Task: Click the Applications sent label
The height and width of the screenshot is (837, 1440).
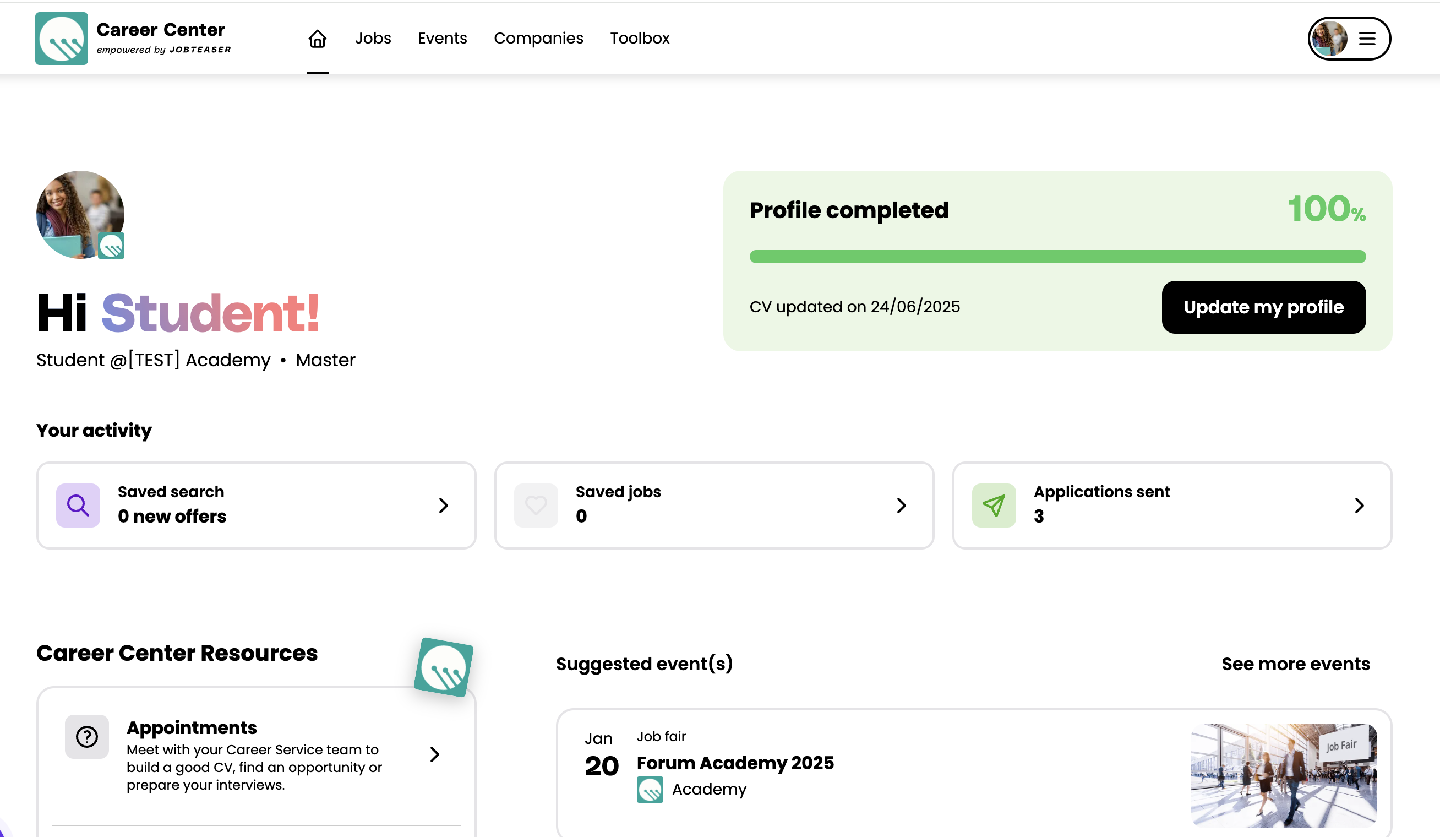Action: tap(1101, 492)
